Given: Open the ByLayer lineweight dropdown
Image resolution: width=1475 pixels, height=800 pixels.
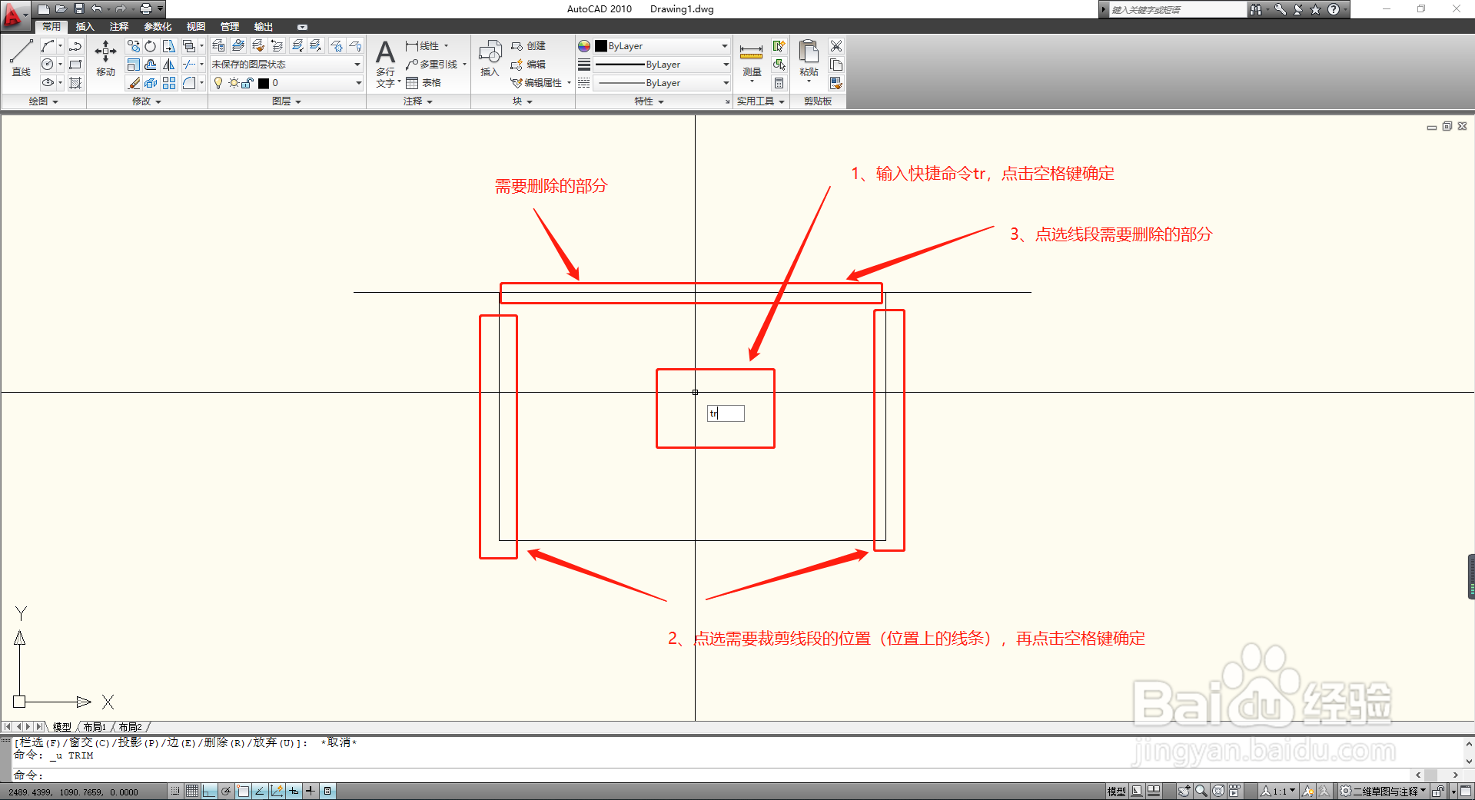Looking at the screenshot, I should pyautogui.click(x=662, y=65).
